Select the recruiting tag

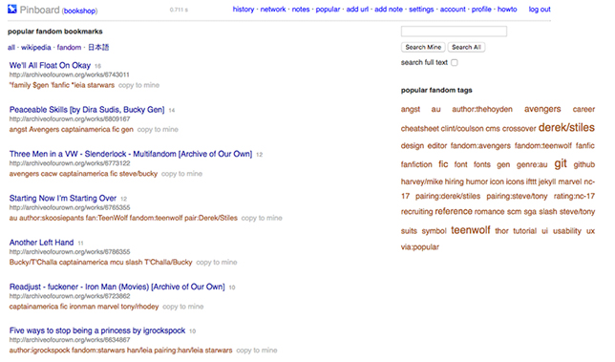click(416, 212)
